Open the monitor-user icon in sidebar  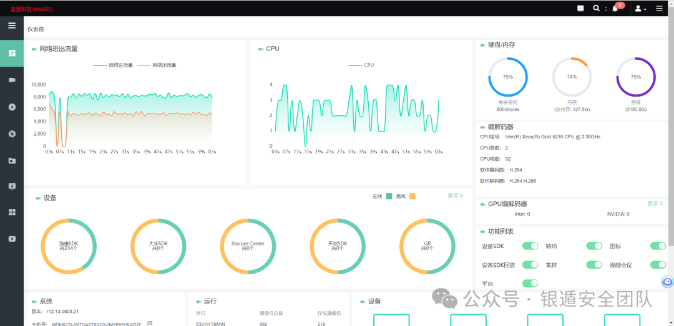click(12, 186)
